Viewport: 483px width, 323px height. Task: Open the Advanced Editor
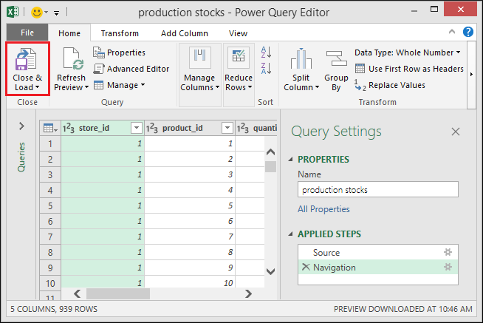pos(131,69)
